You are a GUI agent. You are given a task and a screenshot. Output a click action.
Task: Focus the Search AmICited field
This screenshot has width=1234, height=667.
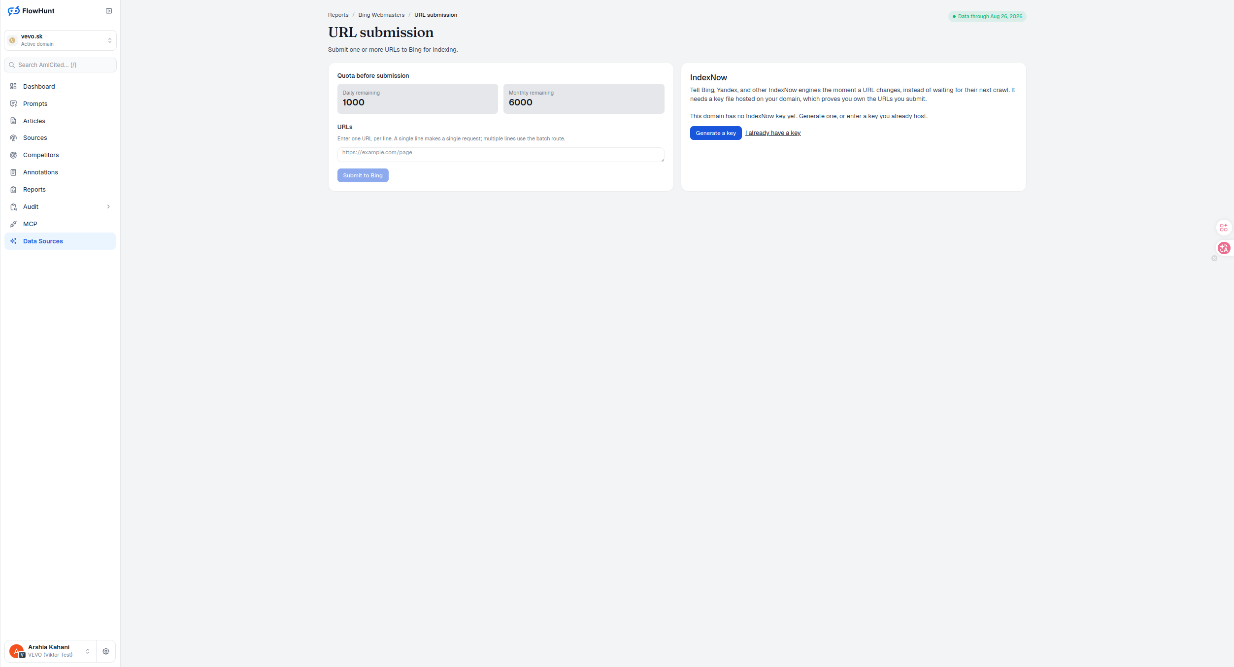tap(60, 65)
